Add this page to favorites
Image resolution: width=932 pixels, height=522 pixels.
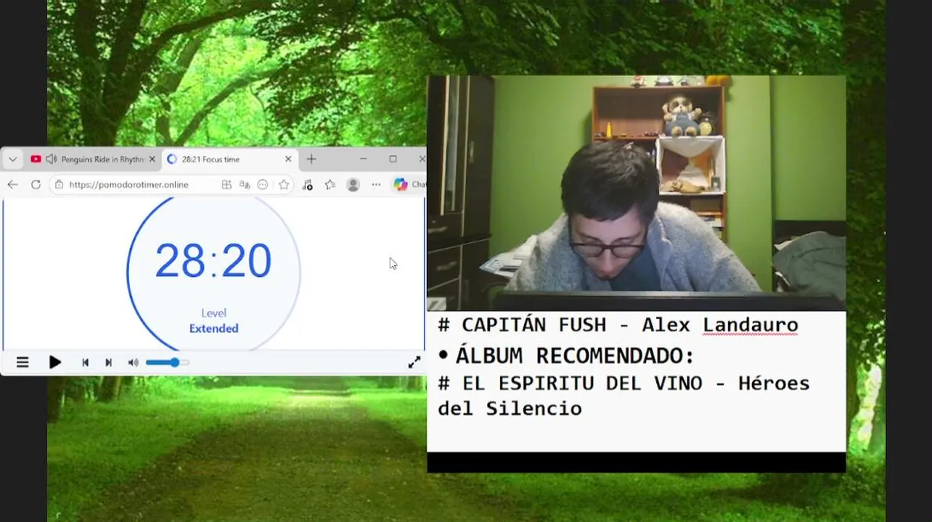(284, 185)
